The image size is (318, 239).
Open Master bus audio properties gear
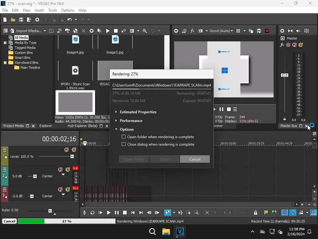[282, 31]
